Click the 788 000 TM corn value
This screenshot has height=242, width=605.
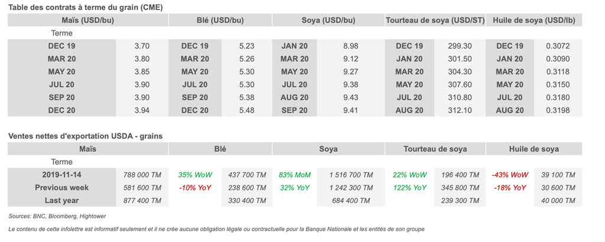[x=142, y=175]
